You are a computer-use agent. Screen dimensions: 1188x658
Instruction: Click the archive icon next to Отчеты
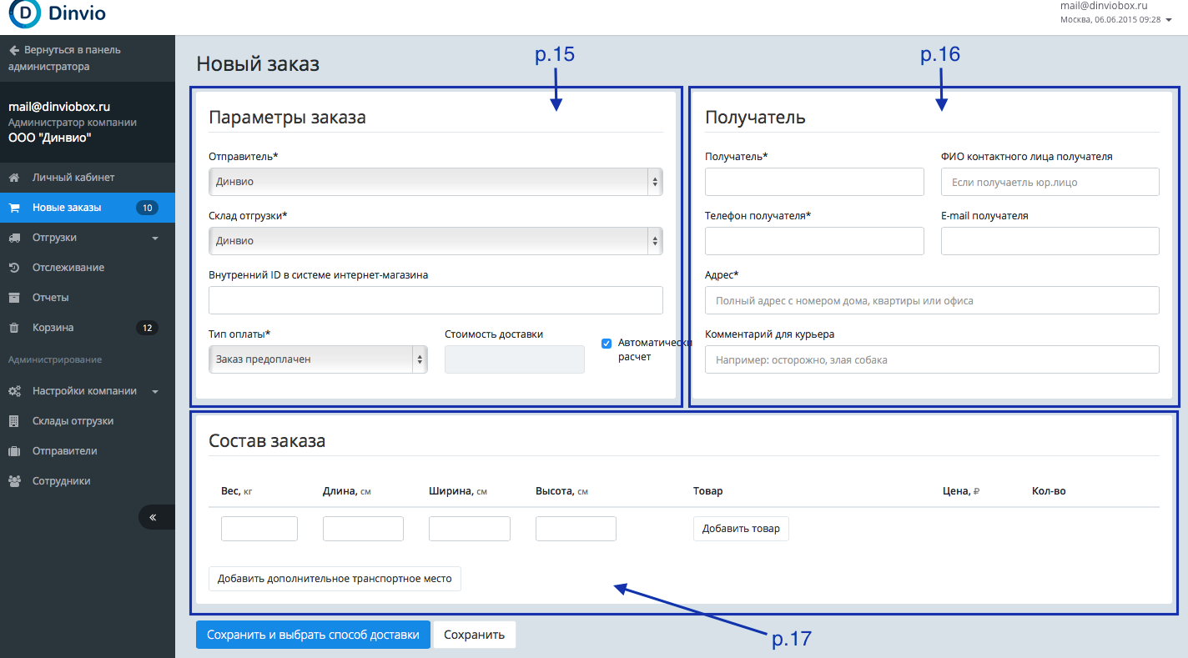click(x=14, y=298)
